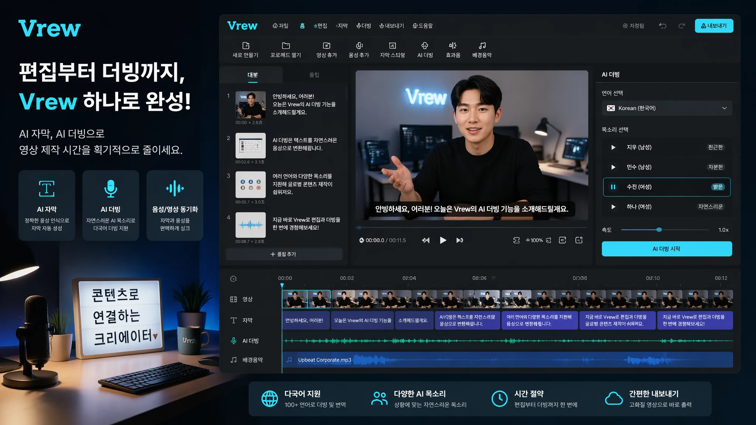
Task: Click the new project toolbar icon
Action: point(245,46)
